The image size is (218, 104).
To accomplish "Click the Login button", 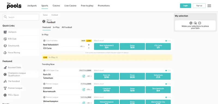I will (186, 6).
